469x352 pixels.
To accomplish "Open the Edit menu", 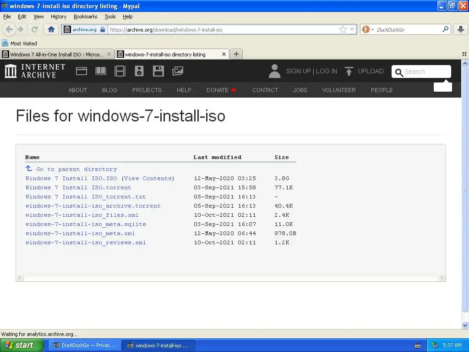I will (22, 16).
